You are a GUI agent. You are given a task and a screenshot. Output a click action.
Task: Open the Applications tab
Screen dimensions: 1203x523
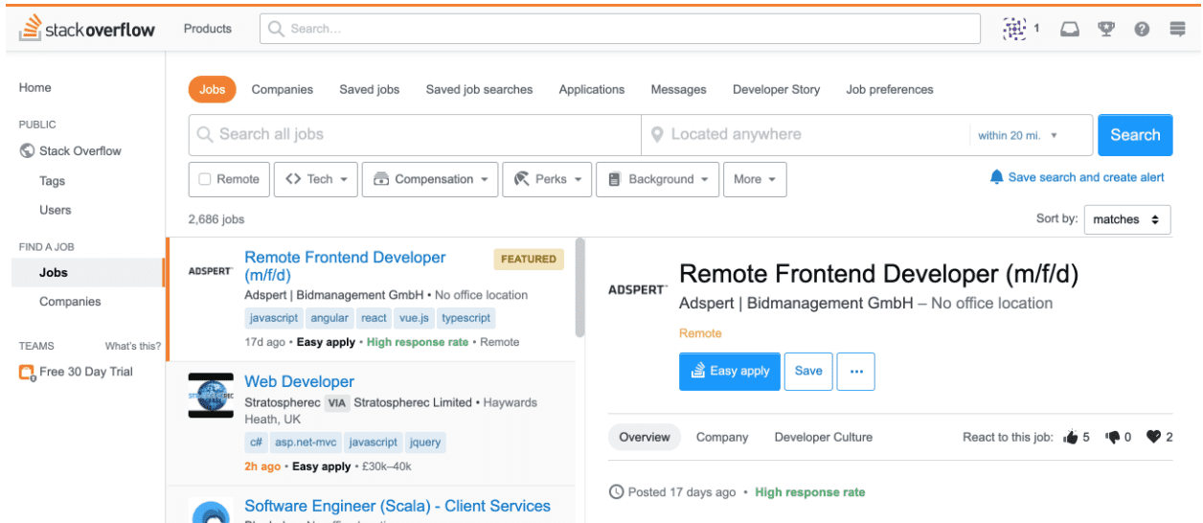pyautogui.click(x=592, y=89)
